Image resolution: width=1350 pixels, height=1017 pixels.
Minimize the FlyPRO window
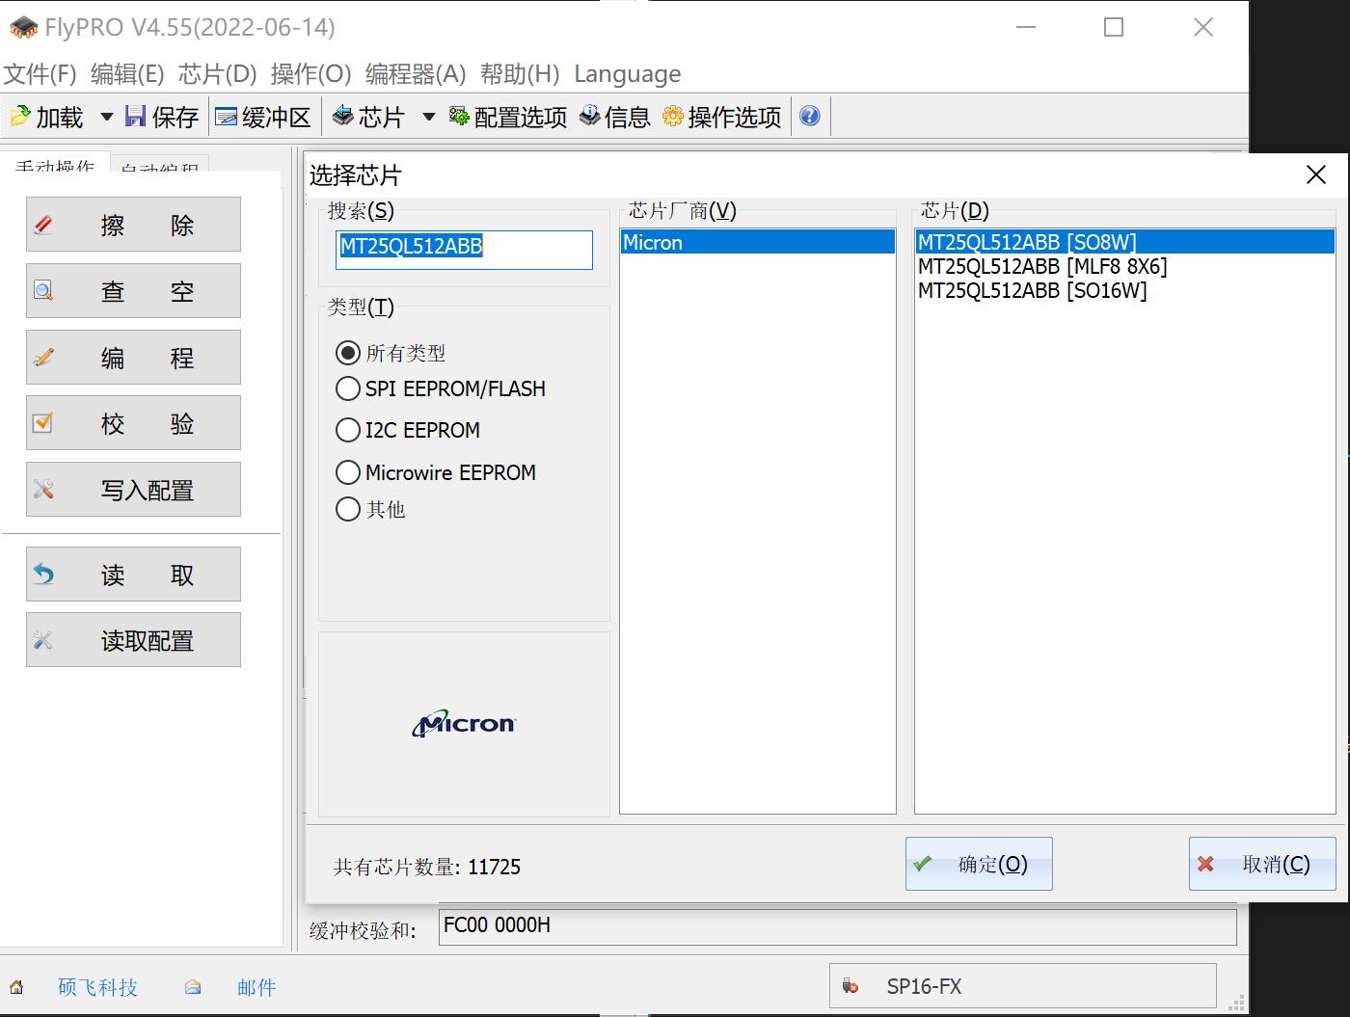pyautogui.click(x=1026, y=27)
